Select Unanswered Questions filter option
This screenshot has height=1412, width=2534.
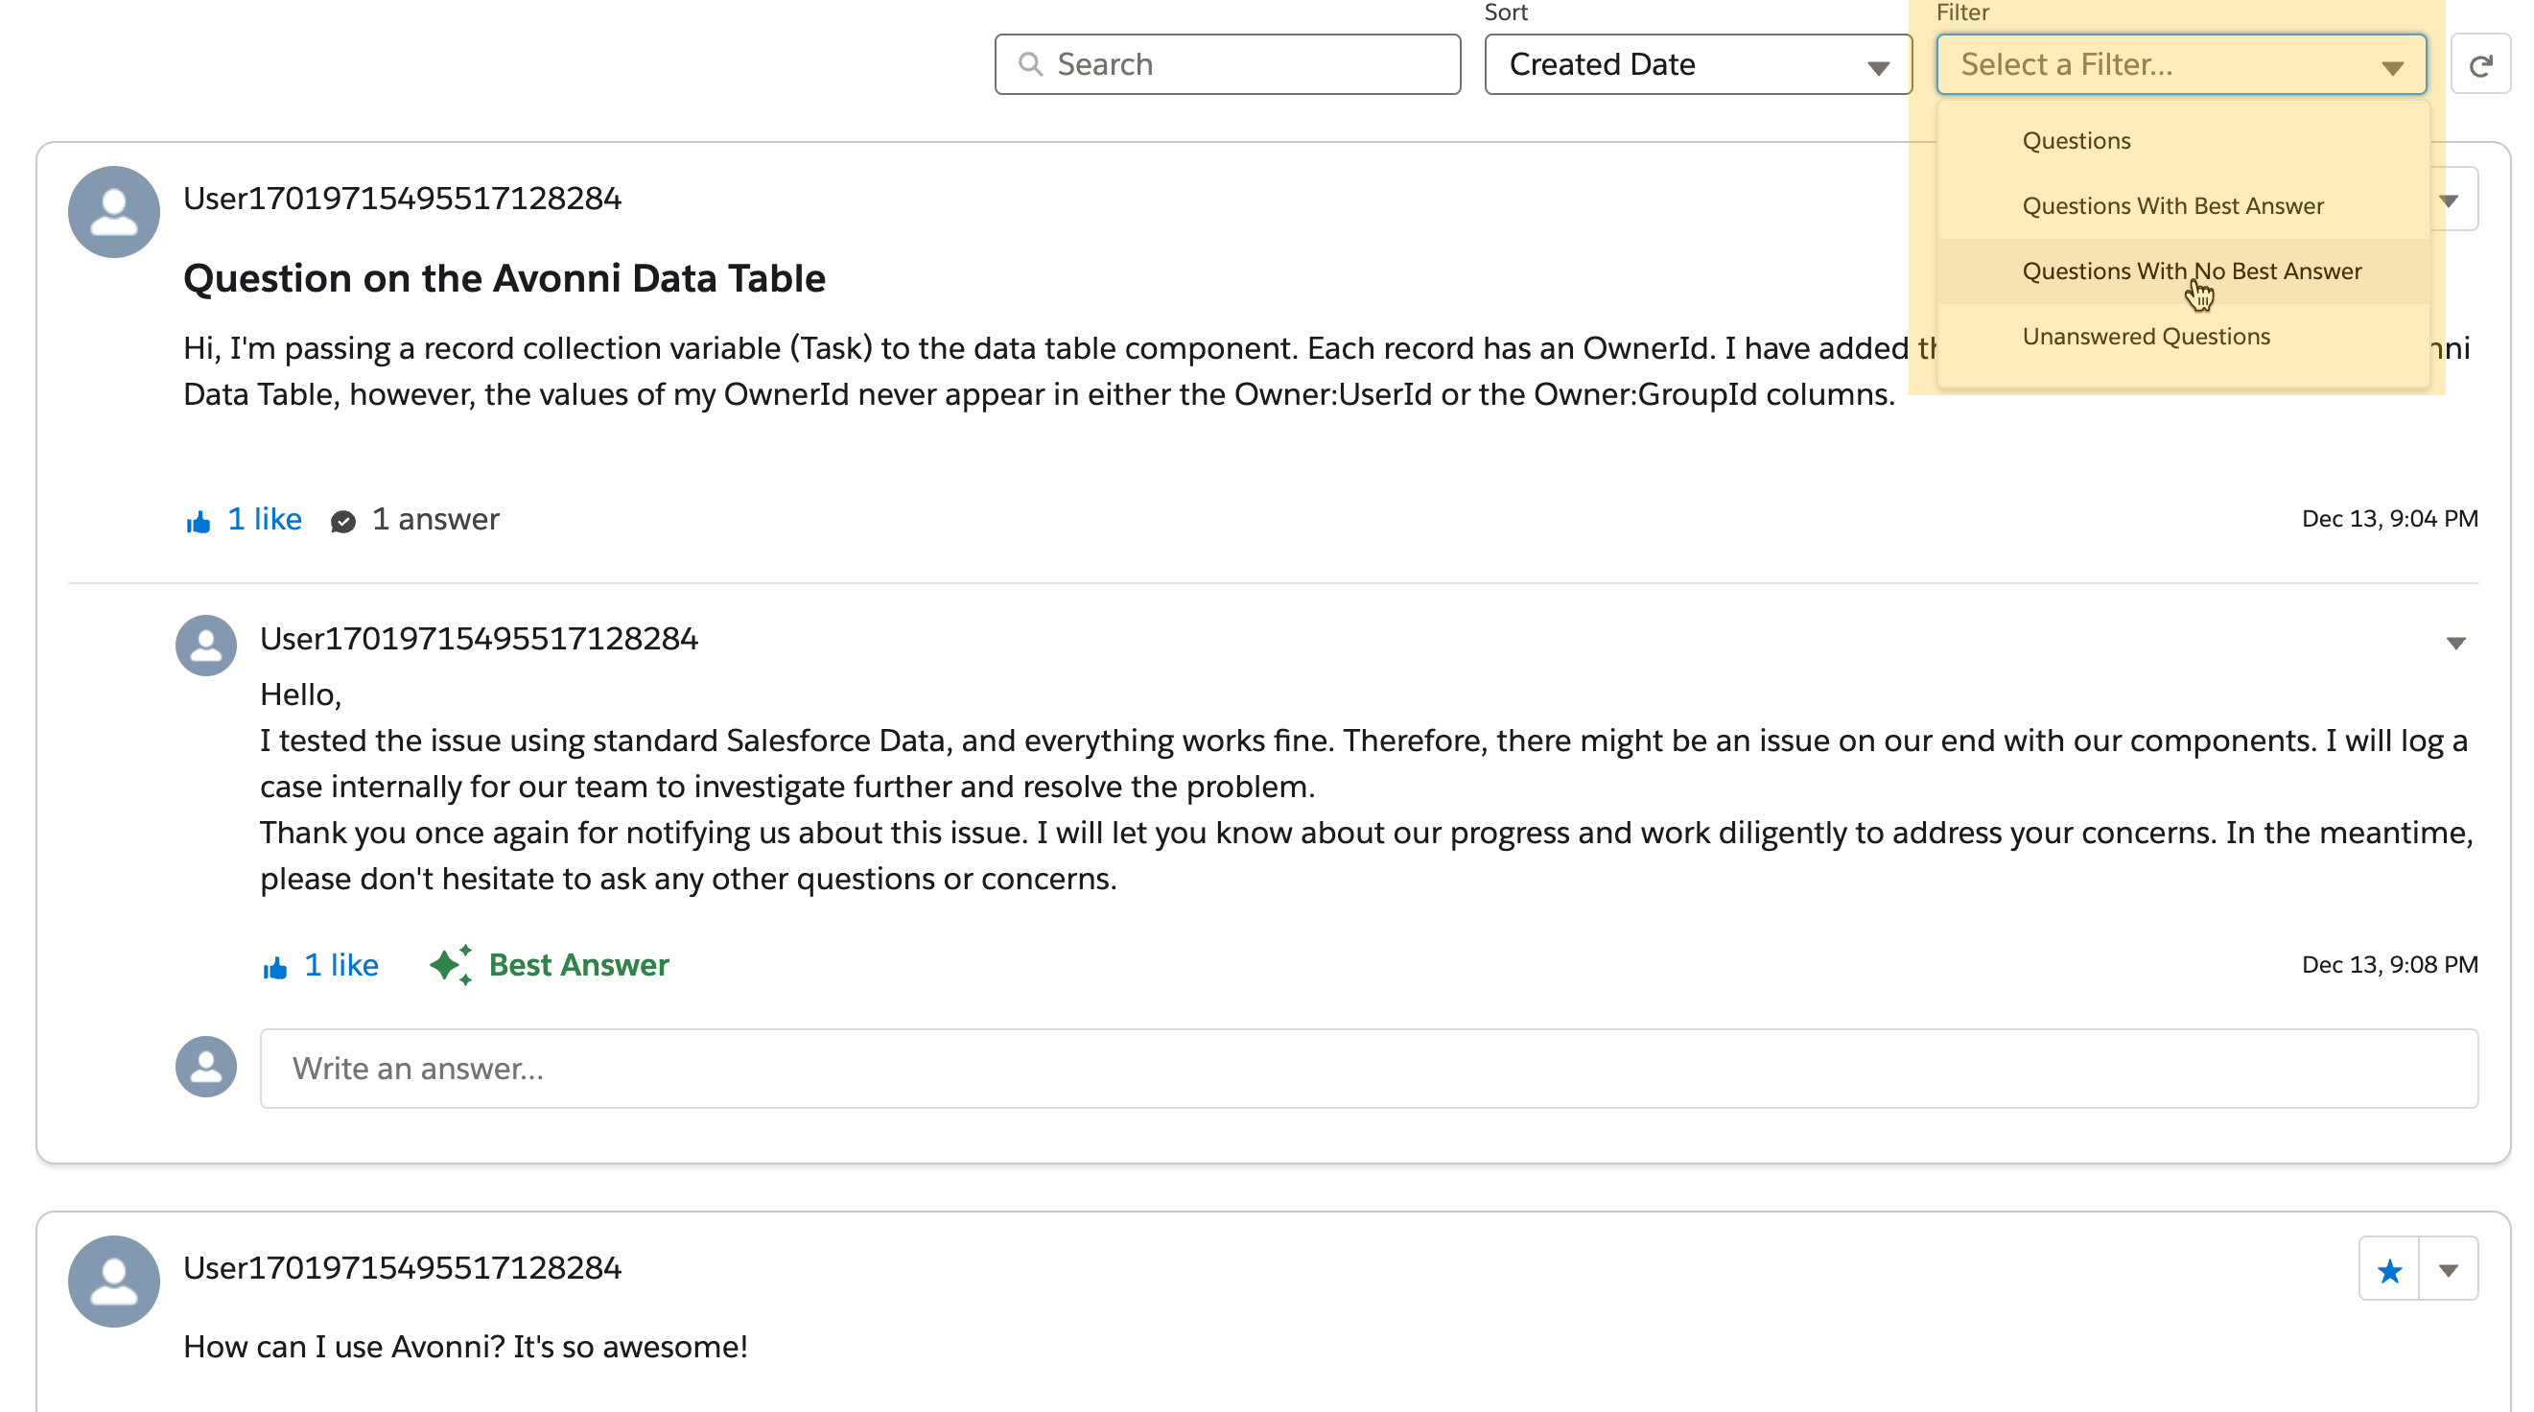click(2146, 336)
